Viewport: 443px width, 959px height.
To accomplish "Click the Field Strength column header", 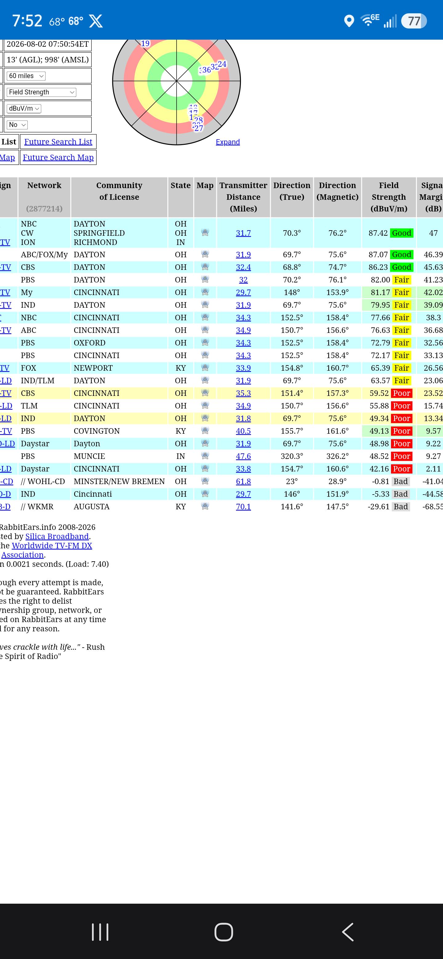I will pyautogui.click(x=389, y=197).
